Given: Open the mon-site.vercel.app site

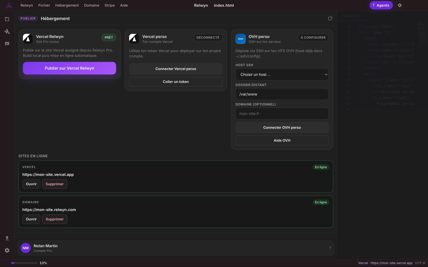Looking at the screenshot, I should tap(31, 184).
